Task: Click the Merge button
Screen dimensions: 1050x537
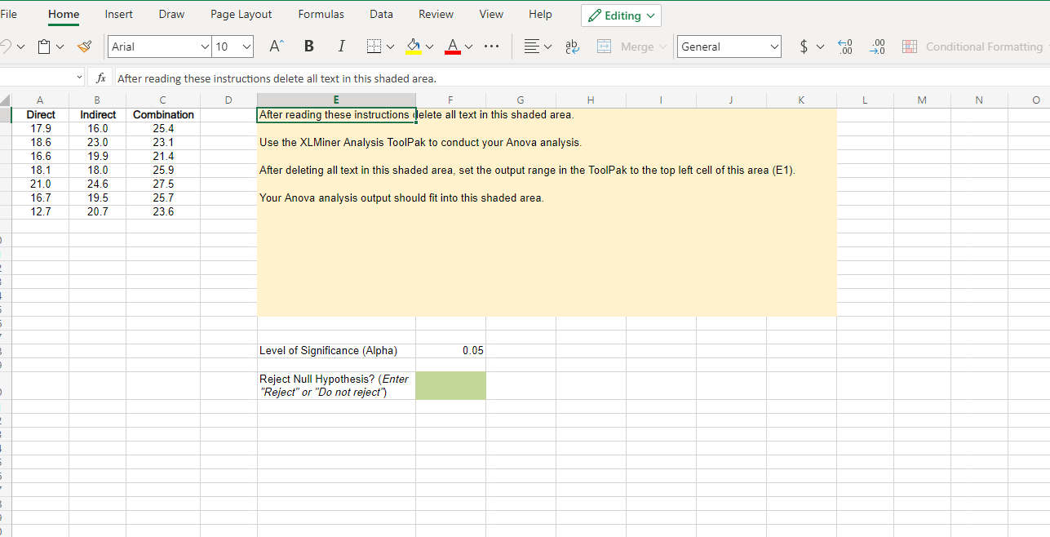Action: 631,47
